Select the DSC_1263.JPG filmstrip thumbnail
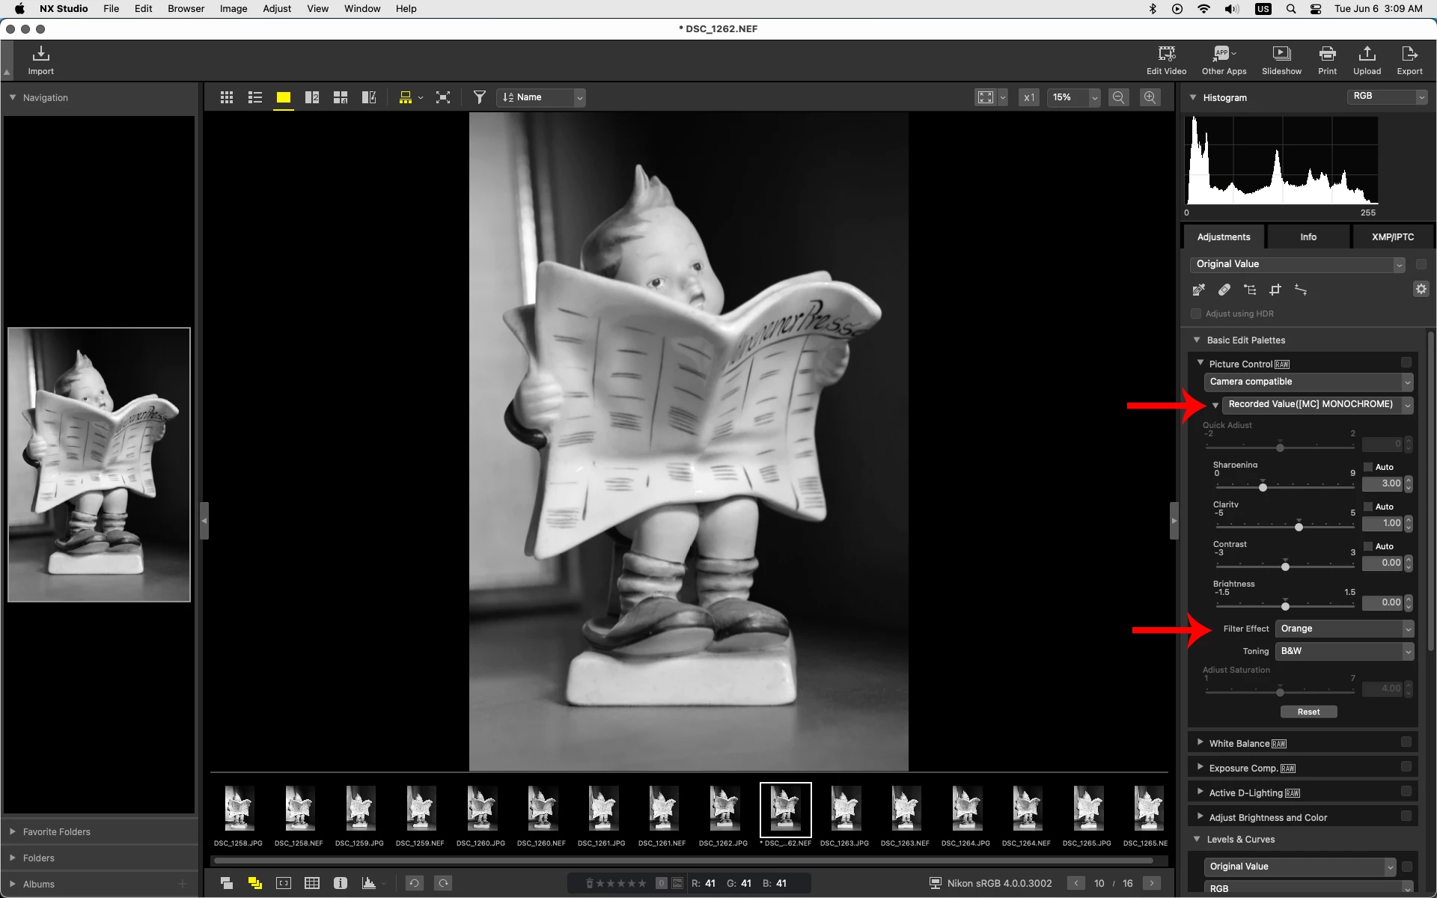The width and height of the screenshot is (1437, 898). [845, 810]
